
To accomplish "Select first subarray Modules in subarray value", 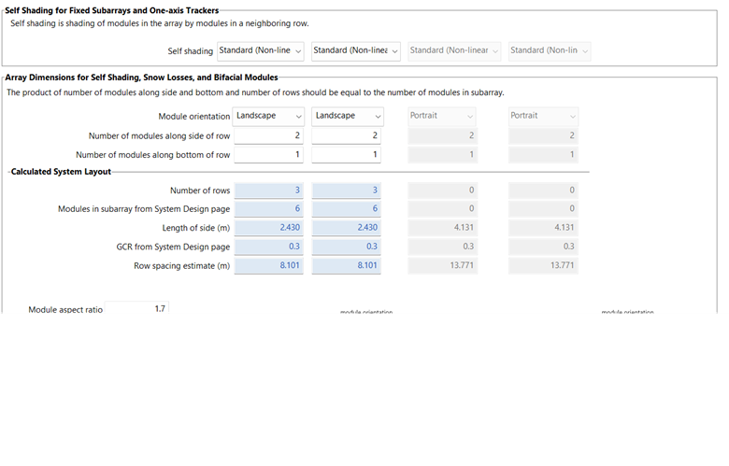I will click(x=269, y=209).
